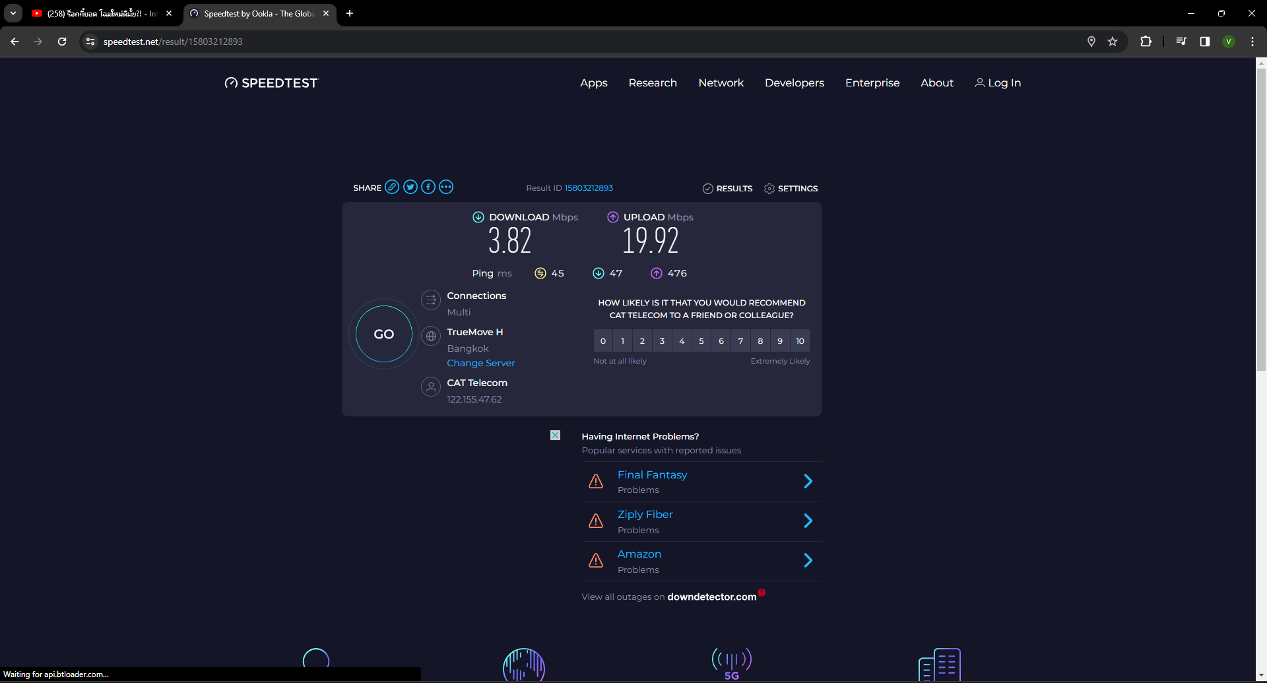This screenshot has width=1267, height=683.
Task: Open Ziply Fiber problems link
Action: pos(645,514)
